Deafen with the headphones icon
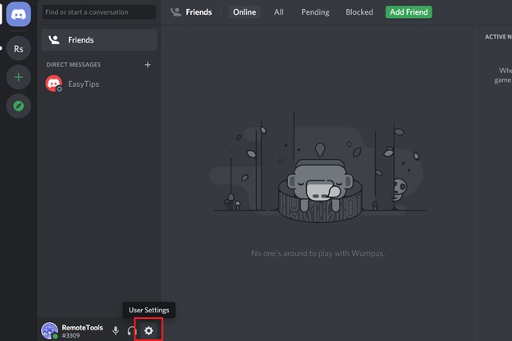This screenshot has width=512, height=341. click(131, 330)
